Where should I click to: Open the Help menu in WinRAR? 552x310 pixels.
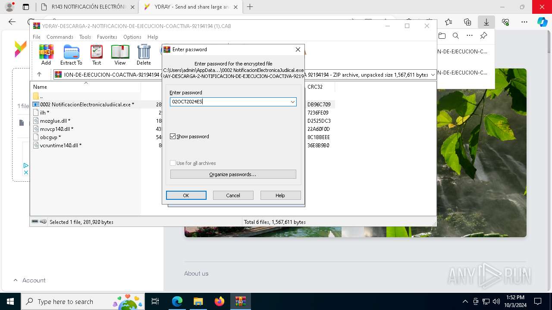click(153, 37)
